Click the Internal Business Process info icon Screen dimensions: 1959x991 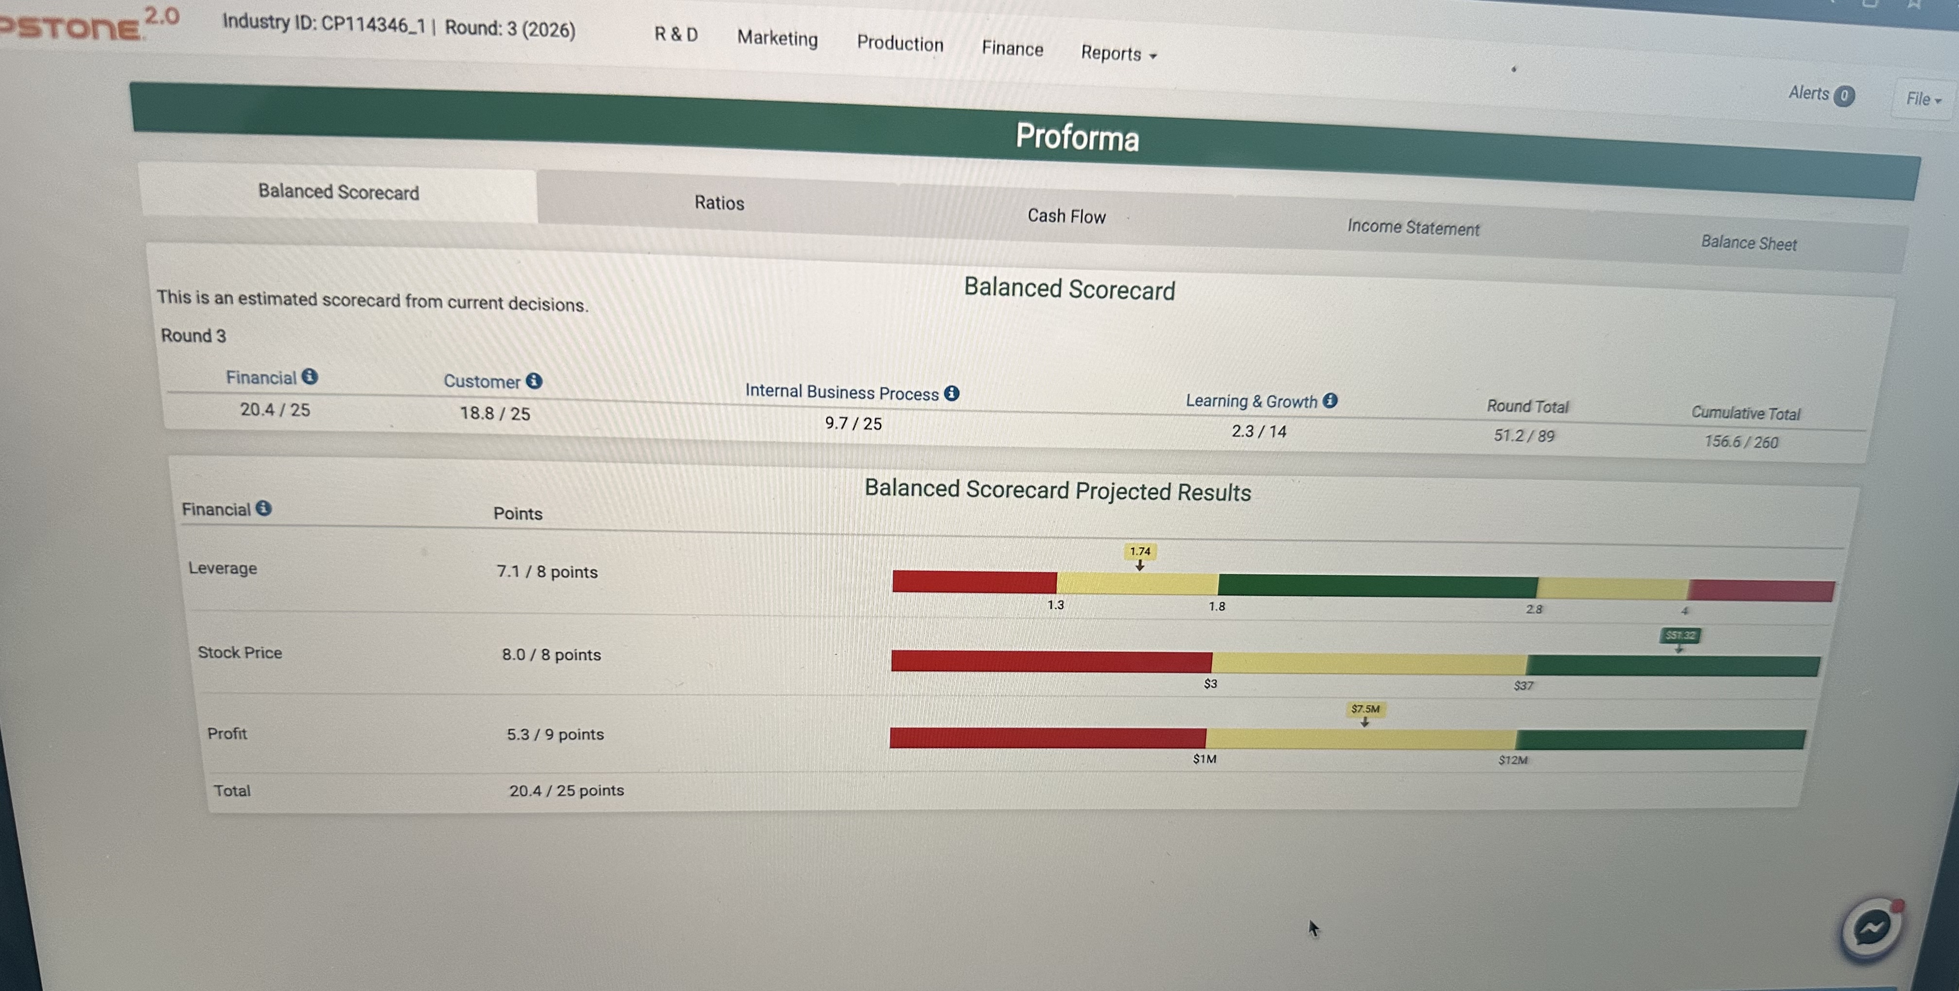[951, 392]
